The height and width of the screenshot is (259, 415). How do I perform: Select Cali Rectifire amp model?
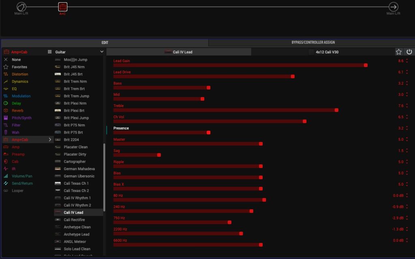tap(74, 220)
